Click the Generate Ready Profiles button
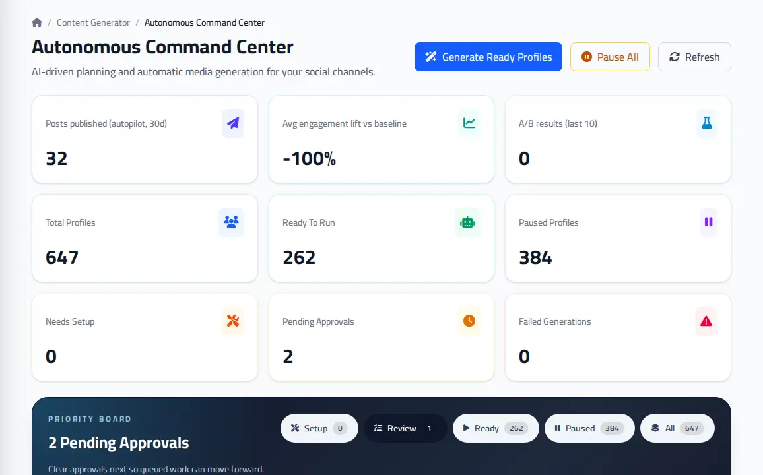763x475 pixels. tap(488, 57)
